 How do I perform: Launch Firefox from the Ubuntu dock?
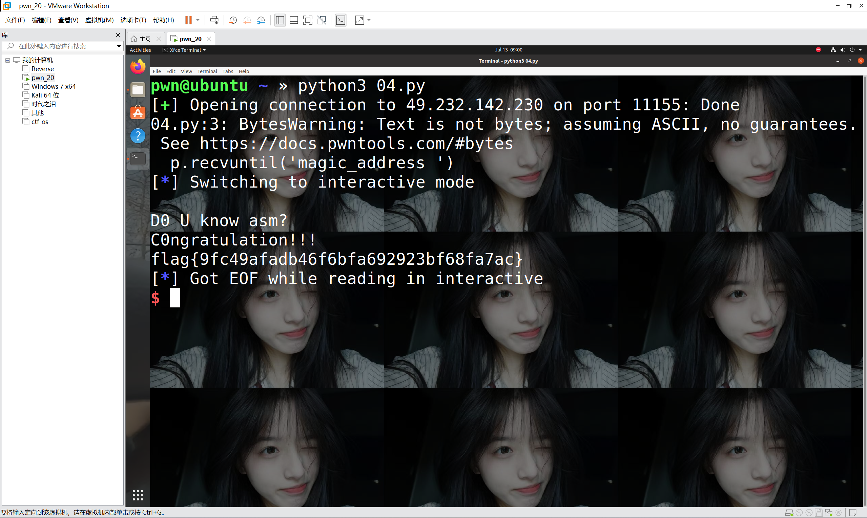click(x=138, y=66)
